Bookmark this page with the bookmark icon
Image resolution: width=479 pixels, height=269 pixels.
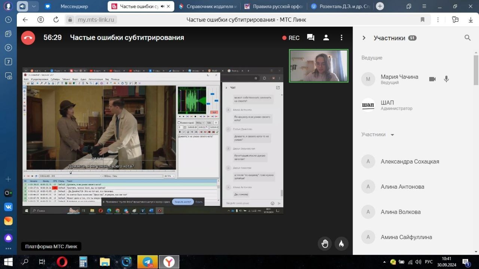tap(422, 20)
